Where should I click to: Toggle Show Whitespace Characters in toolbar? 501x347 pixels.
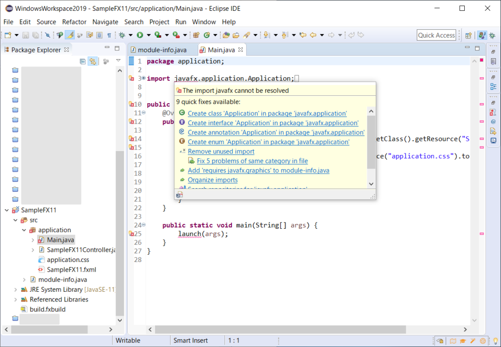pos(110,35)
